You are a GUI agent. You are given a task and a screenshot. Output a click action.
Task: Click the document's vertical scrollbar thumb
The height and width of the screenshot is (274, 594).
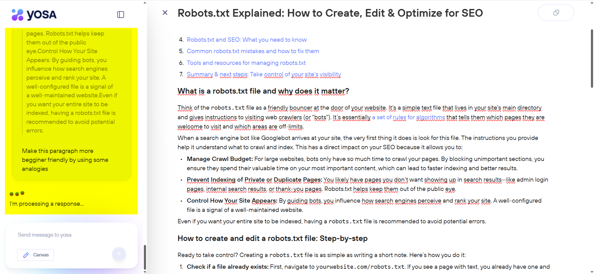(592, 59)
